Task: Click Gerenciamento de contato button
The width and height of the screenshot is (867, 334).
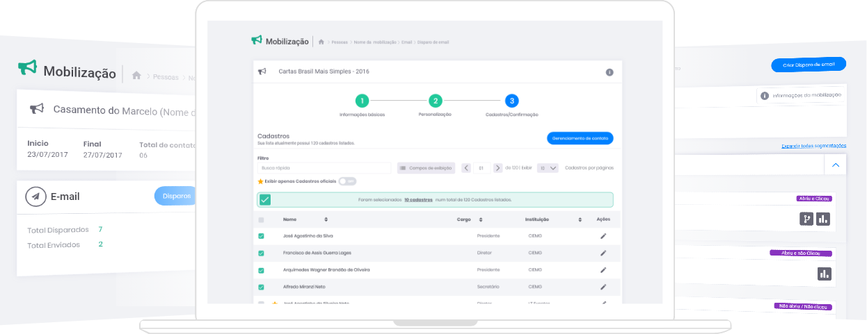Action: point(580,138)
